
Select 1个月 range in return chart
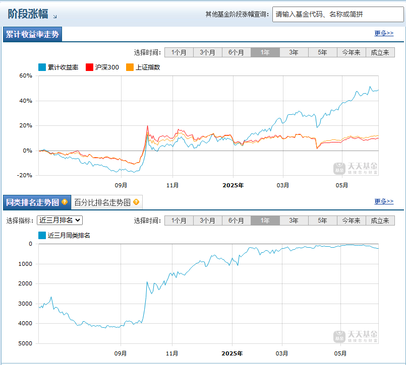point(179,52)
